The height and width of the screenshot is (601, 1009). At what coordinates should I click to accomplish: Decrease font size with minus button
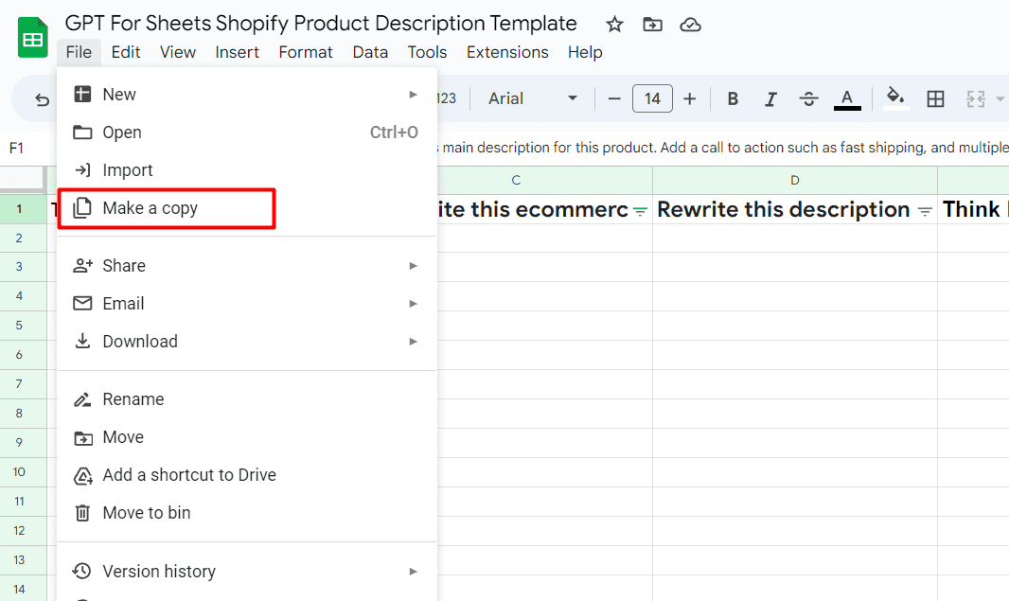(614, 98)
